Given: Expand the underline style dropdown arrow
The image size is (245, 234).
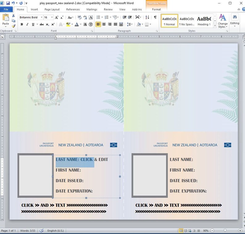Looking at the screenshot, I should [x=37, y=24].
